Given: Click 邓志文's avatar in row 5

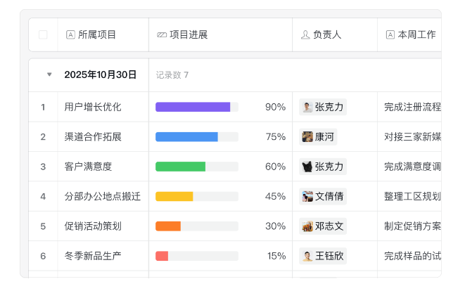Looking at the screenshot, I should (x=307, y=226).
